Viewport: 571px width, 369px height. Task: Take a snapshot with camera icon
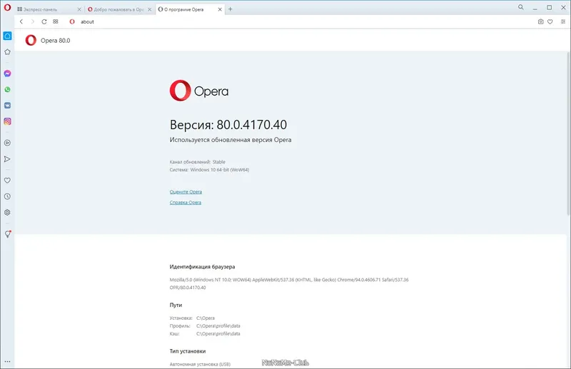tap(541, 21)
